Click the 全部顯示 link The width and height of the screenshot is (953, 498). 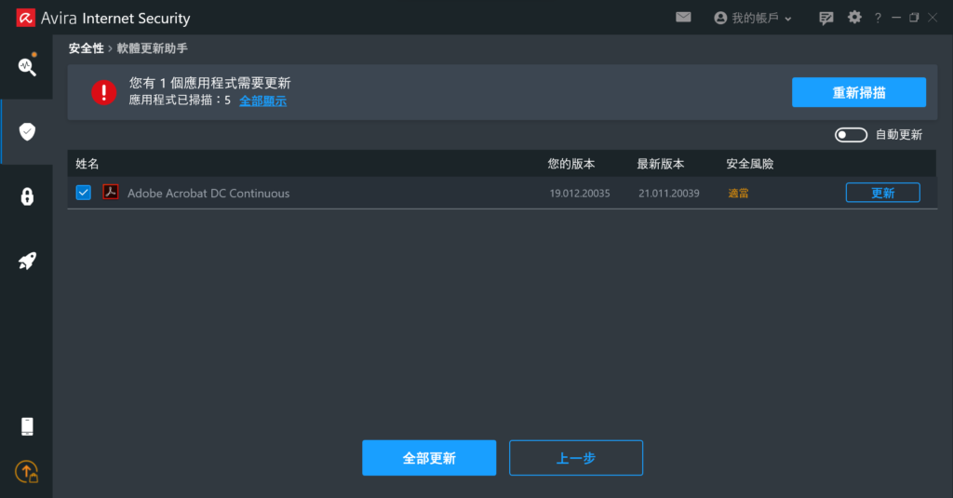[x=262, y=101]
